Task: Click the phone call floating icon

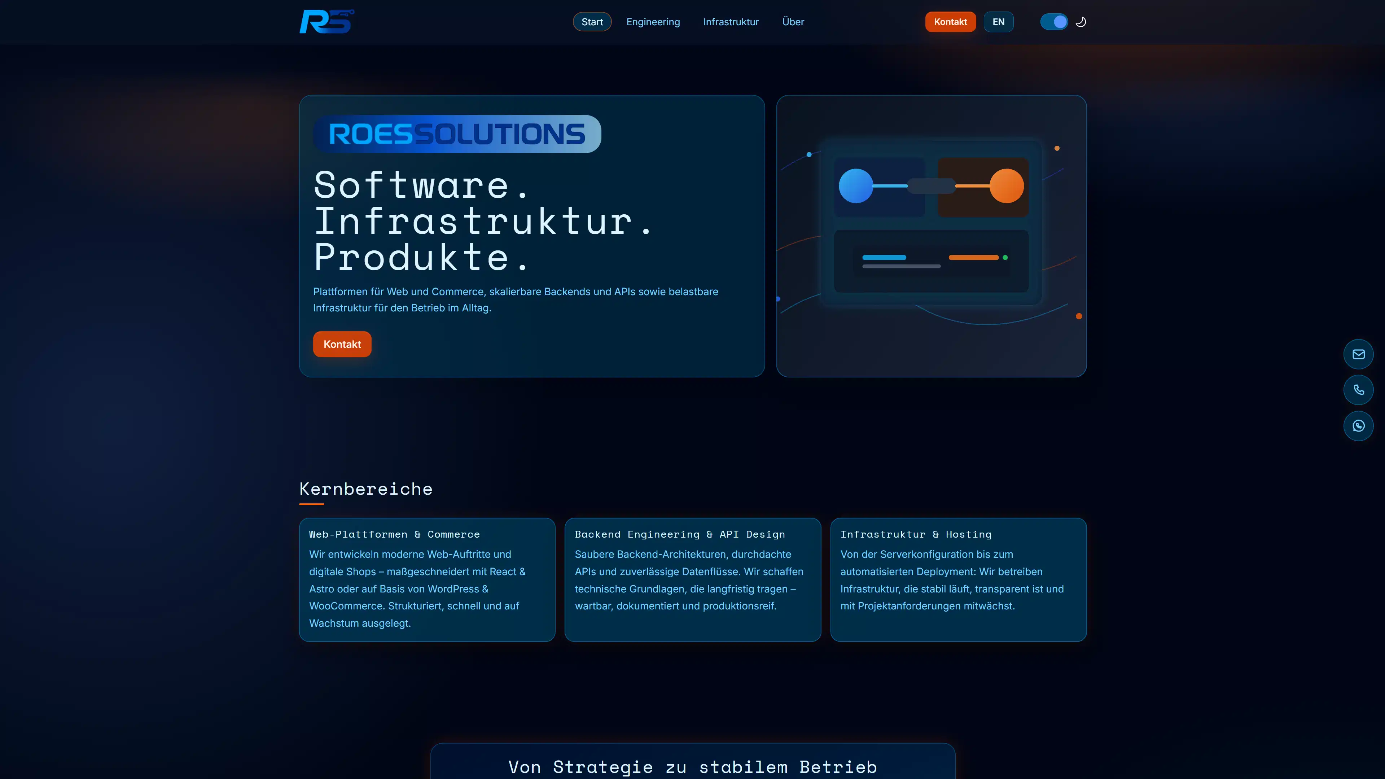Action: (1358, 390)
